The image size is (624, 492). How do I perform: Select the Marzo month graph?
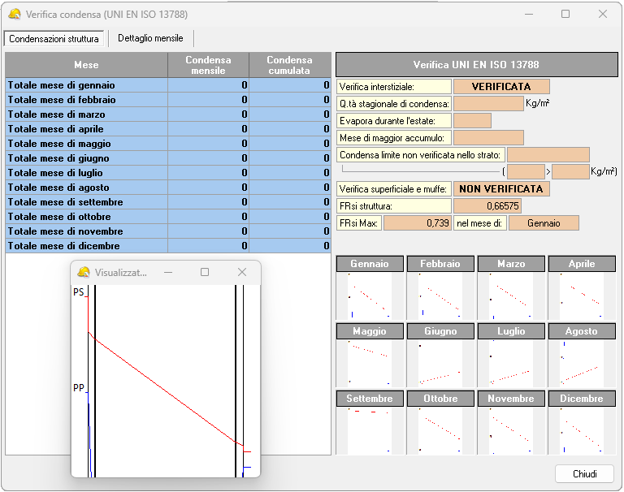point(511,296)
